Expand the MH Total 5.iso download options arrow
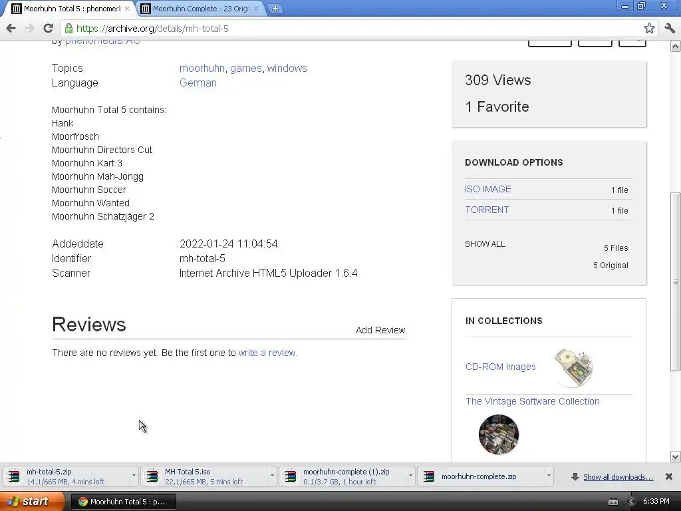Viewport: 681px width, 511px height. pyautogui.click(x=272, y=476)
